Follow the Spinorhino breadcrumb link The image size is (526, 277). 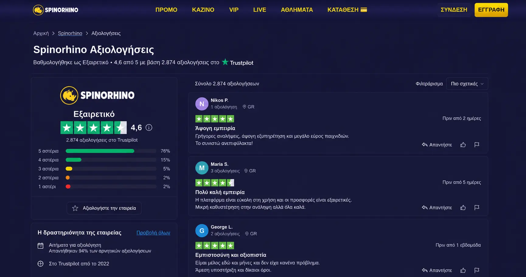pyautogui.click(x=70, y=33)
